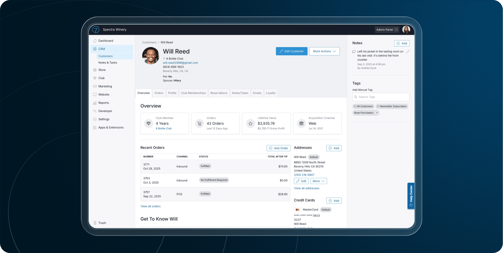Click View all addresses link
This screenshot has height=253, width=503.
pos(307,188)
